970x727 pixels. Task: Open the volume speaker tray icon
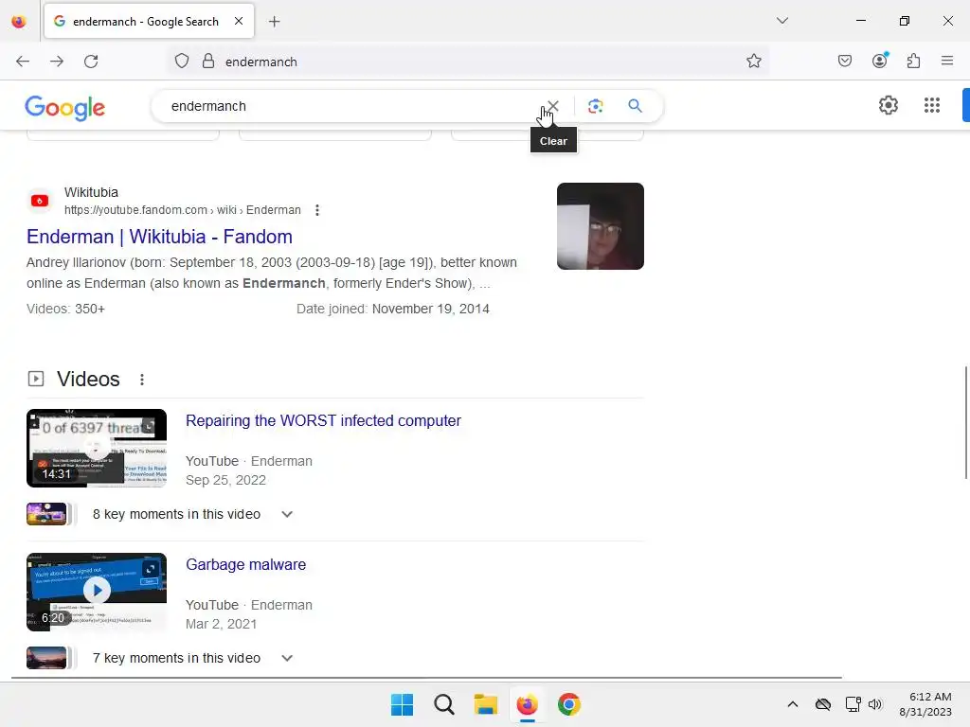click(x=874, y=704)
